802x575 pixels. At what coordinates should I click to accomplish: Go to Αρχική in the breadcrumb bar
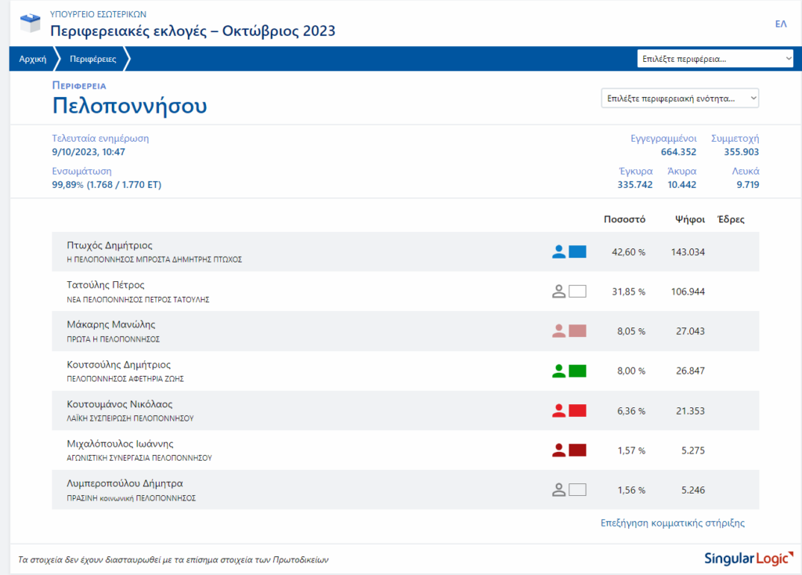(x=33, y=59)
